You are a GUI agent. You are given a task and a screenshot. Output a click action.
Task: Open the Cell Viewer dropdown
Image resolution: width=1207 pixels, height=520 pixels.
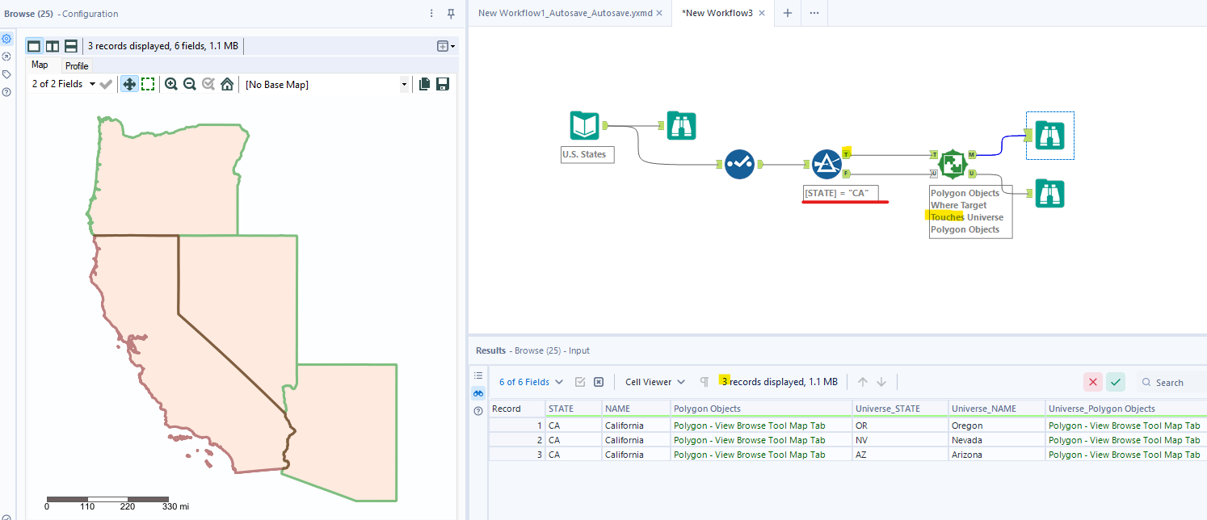(655, 382)
